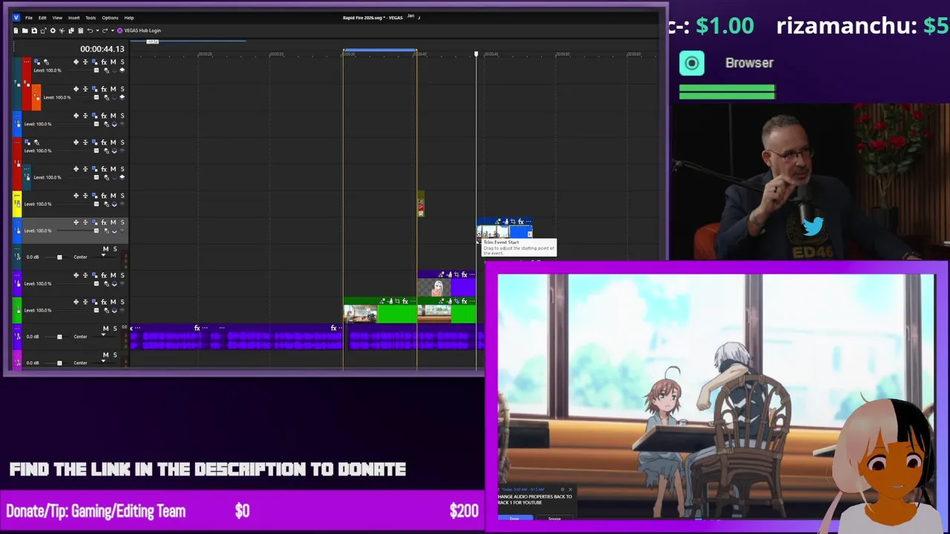Click the 00:00:44.13 timecode display
950x534 pixels.
tap(102, 49)
